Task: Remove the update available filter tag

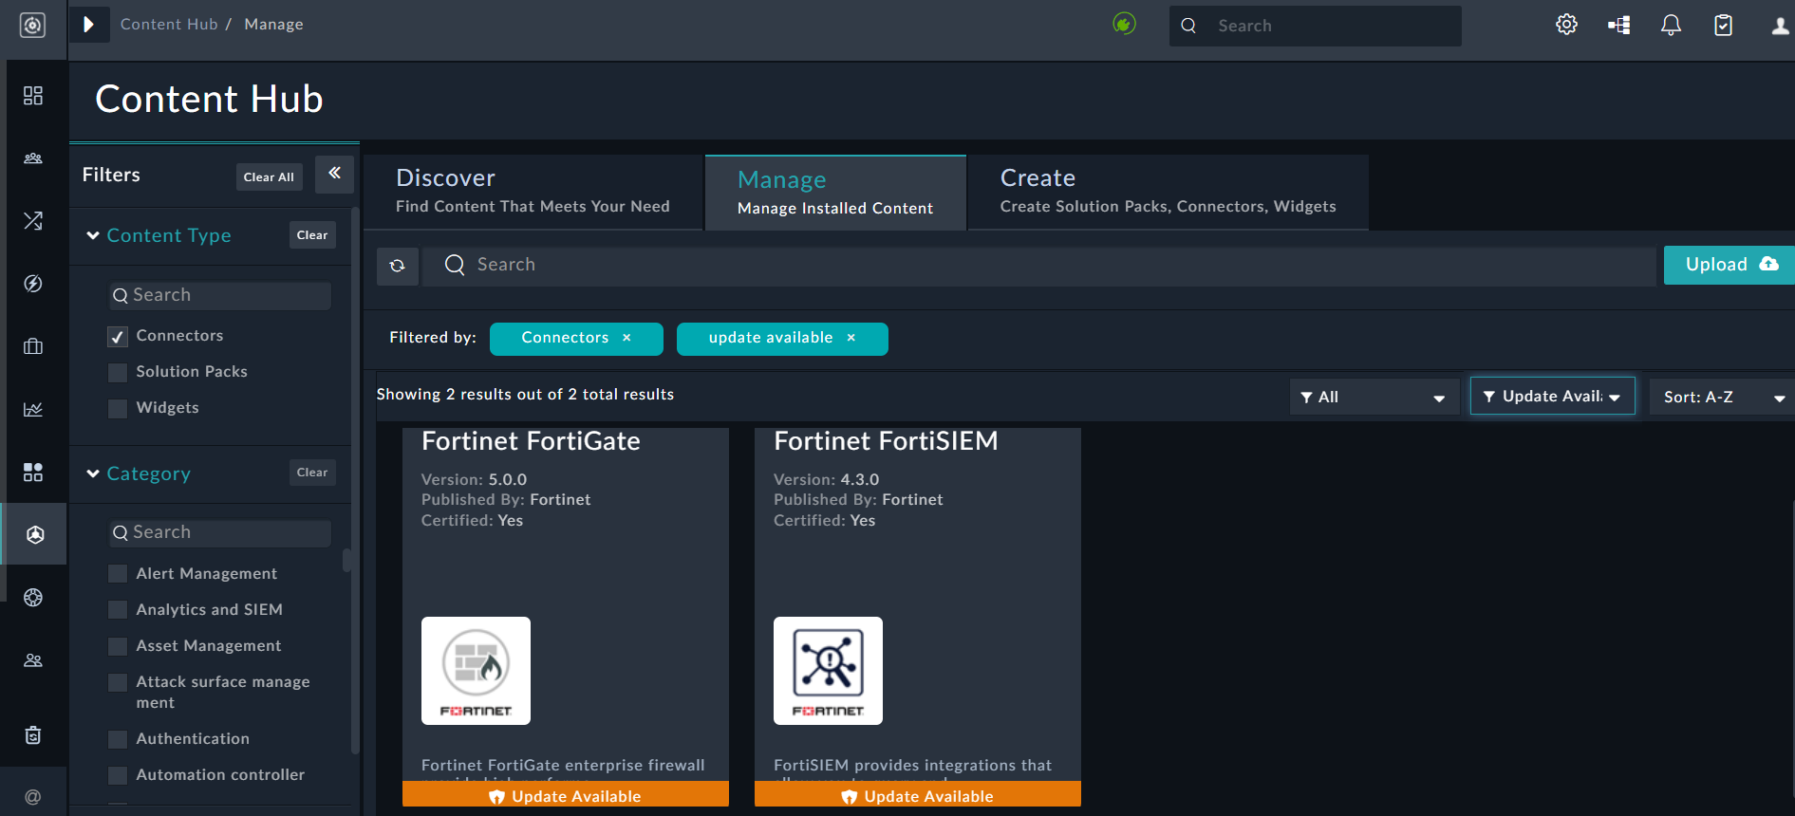Action: (x=851, y=338)
